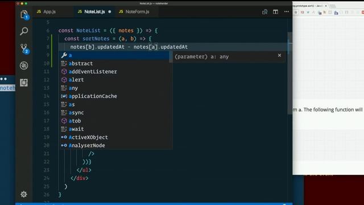364x205 pixels.
Task: Click 'NoteList' declaration on line 6
Action: pyautogui.click(x=89, y=30)
